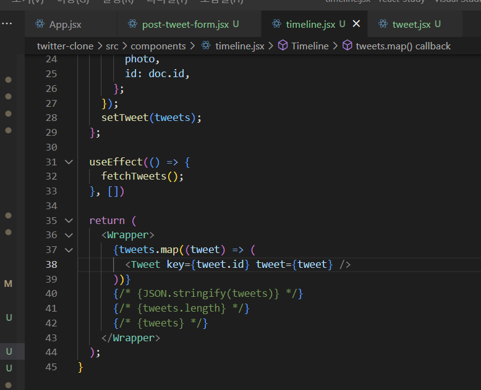
Task: Click fetchTweets() call on line 32
Action: click(x=142, y=176)
